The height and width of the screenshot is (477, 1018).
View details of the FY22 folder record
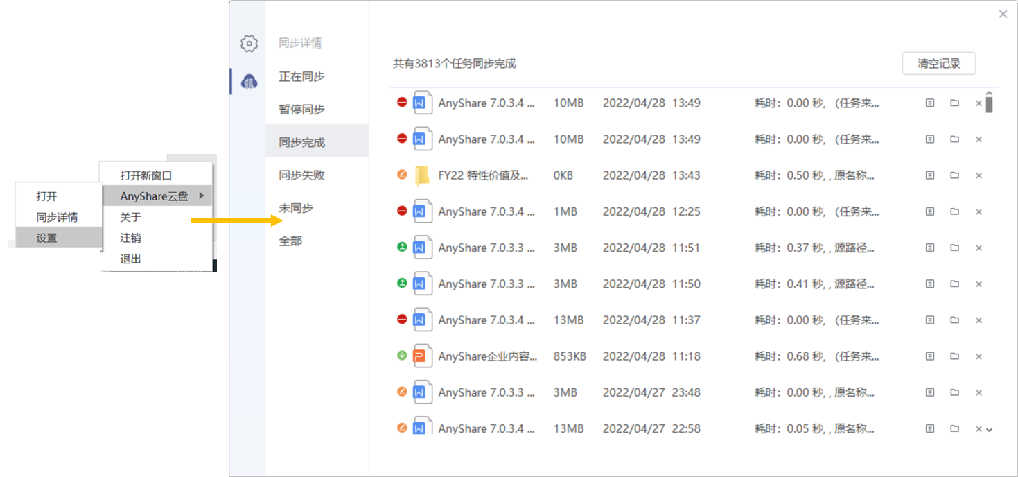(x=930, y=175)
